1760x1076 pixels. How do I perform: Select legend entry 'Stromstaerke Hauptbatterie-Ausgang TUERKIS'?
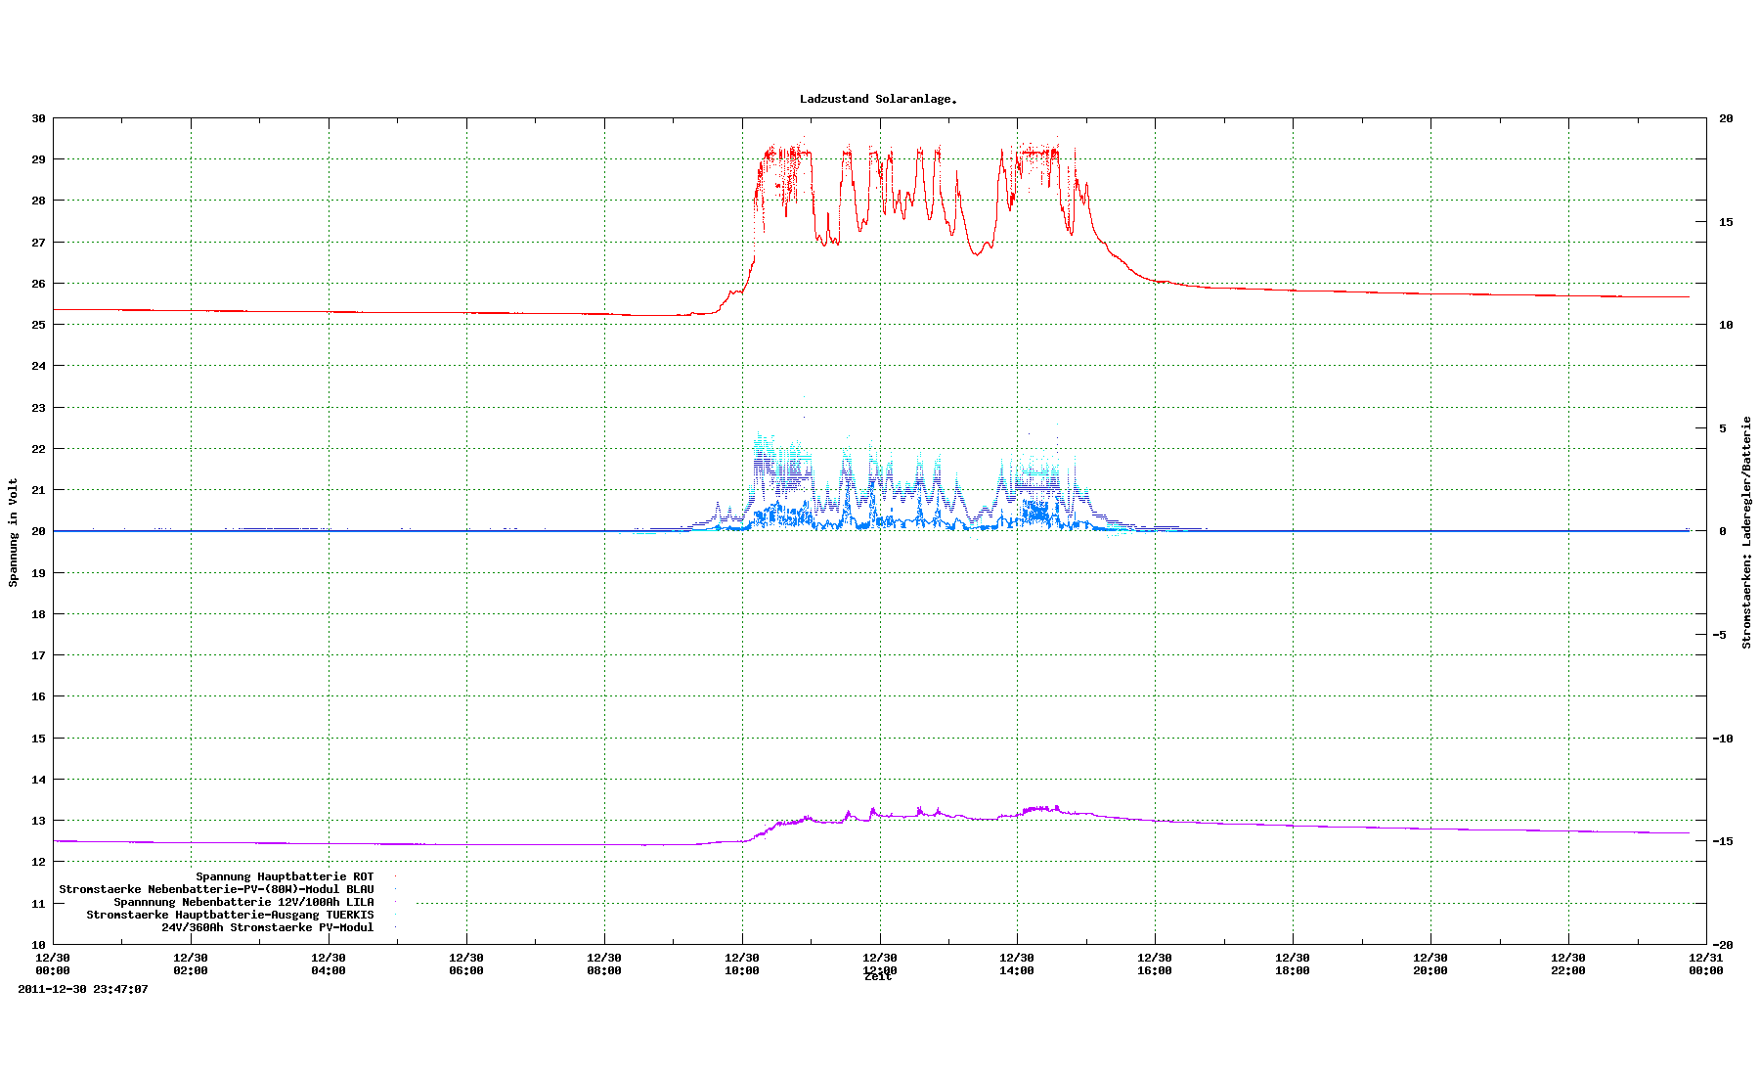coord(230,915)
